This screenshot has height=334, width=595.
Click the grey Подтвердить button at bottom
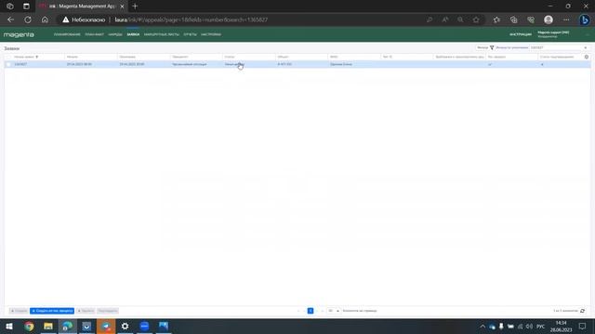(108, 311)
